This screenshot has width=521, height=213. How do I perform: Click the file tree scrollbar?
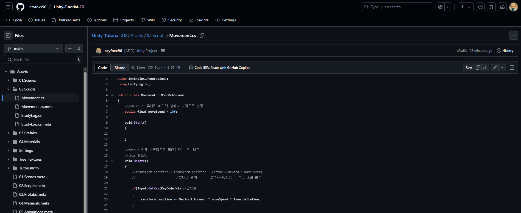[x=85, y=143]
